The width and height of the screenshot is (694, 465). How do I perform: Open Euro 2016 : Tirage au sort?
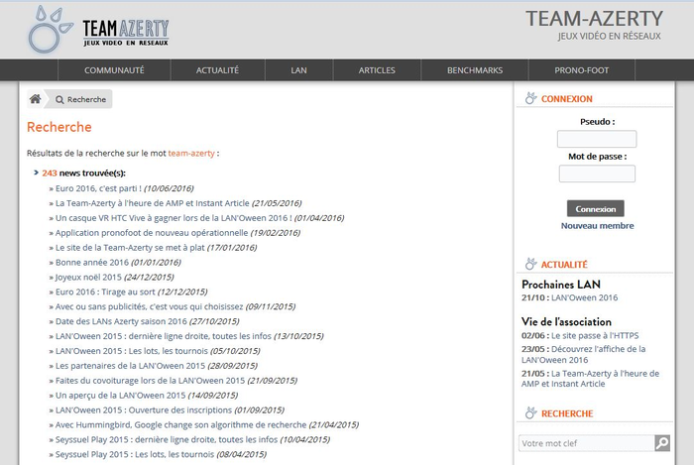pyautogui.click(x=105, y=292)
